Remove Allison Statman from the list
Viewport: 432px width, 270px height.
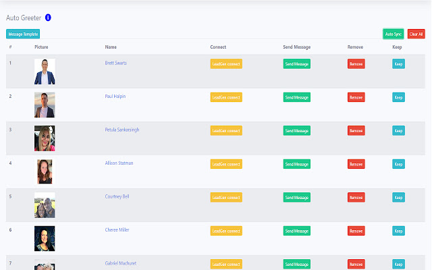point(356,164)
